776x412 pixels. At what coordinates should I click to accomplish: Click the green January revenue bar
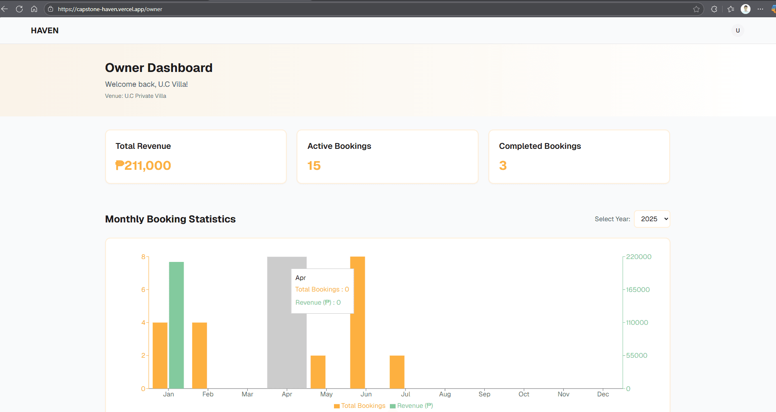click(176, 325)
